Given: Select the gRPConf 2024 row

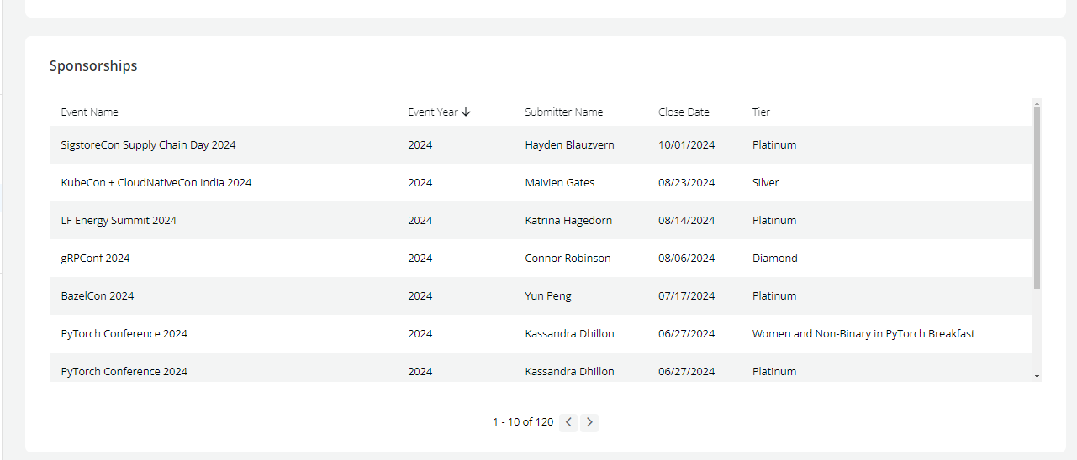Looking at the screenshot, I should pyautogui.click(x=95, y=258).
